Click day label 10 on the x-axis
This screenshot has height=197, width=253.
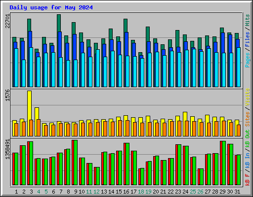coord(82,192)
